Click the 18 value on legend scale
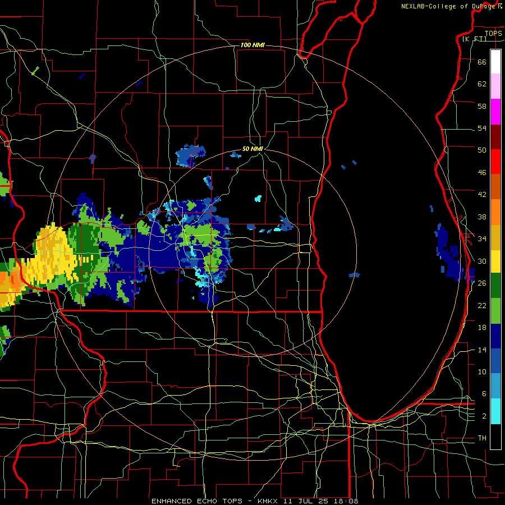This screenshot has width=505, height=505. (482, 328)
